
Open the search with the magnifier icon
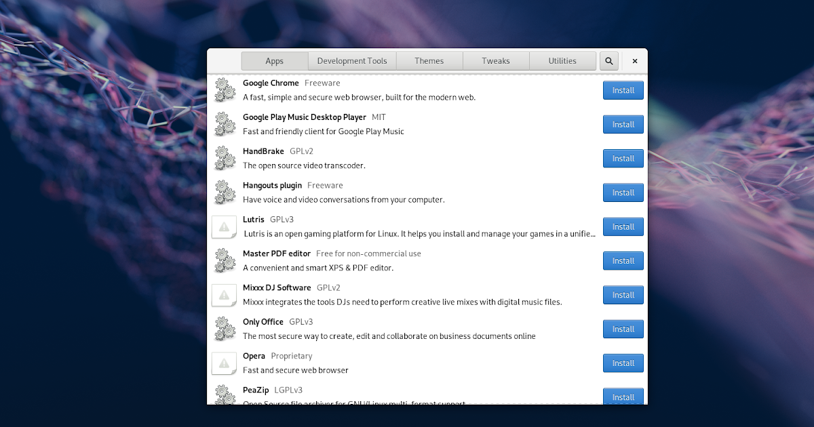click(x=608, y=60)
